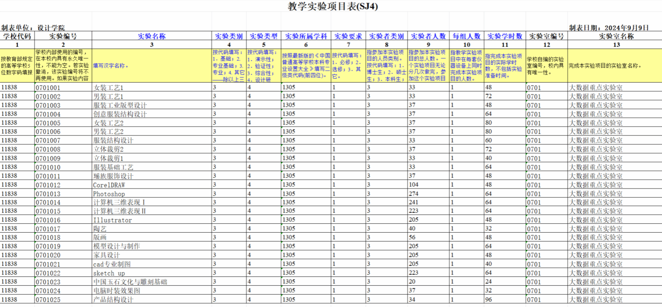Select the cell containing Photoshop
Image resolution: width=662 pixels, height=307 pixels.
click(109, 194)
